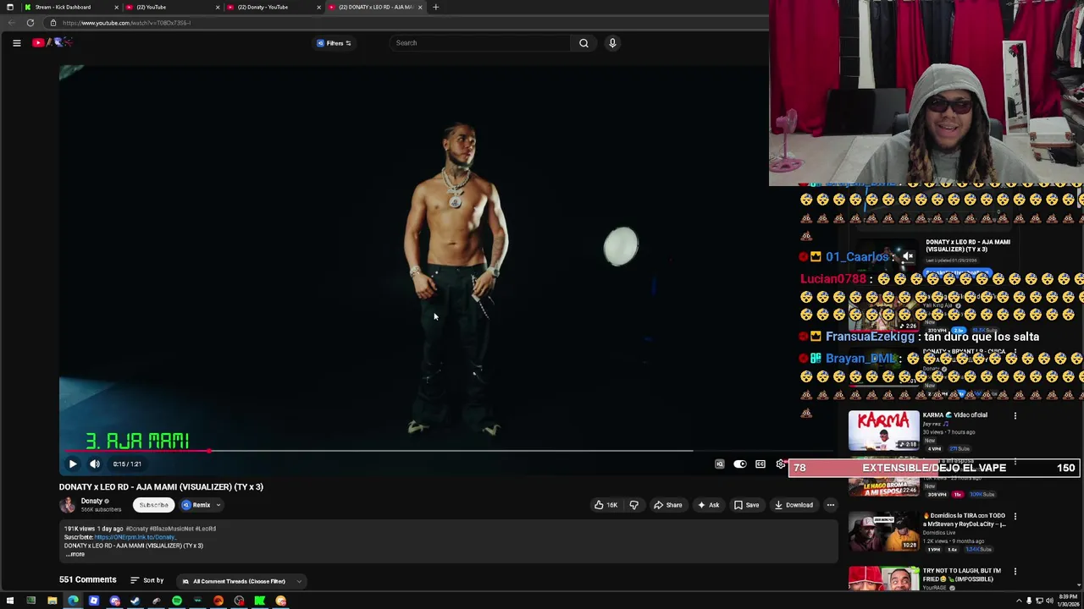Open Steam from taskbar

135,601
